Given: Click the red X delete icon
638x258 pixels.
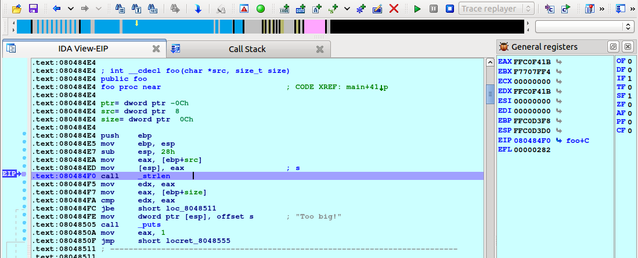Looking at the screenshot, I should 394,9.
